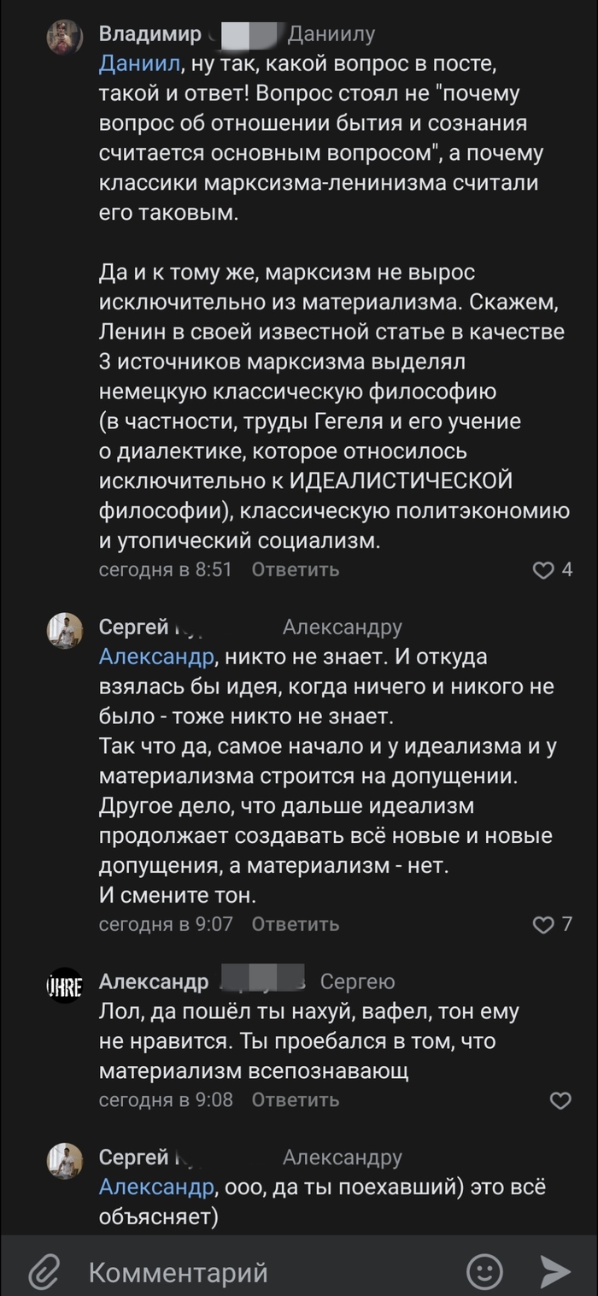Reply to Sergey's 9:07 comment

click(x=296, y=924)
